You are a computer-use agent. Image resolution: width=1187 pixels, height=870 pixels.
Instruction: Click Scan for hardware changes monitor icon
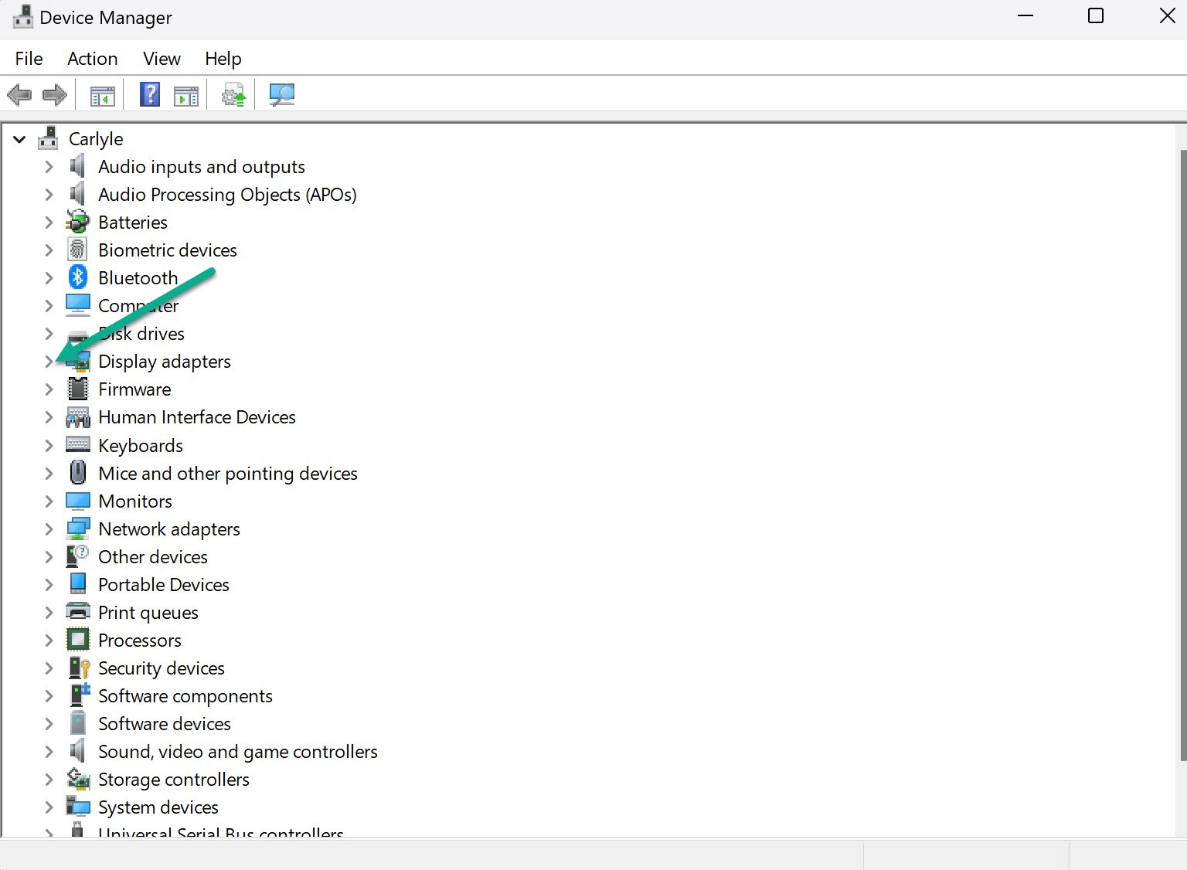[x=281, y=95]
